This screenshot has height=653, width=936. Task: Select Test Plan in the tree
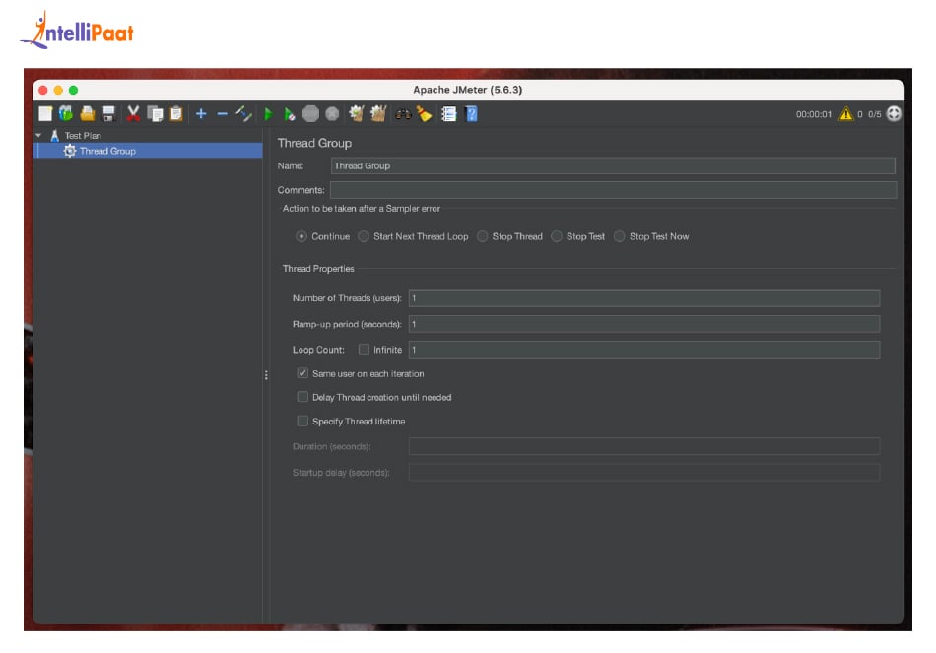click(x=83, y=136)
